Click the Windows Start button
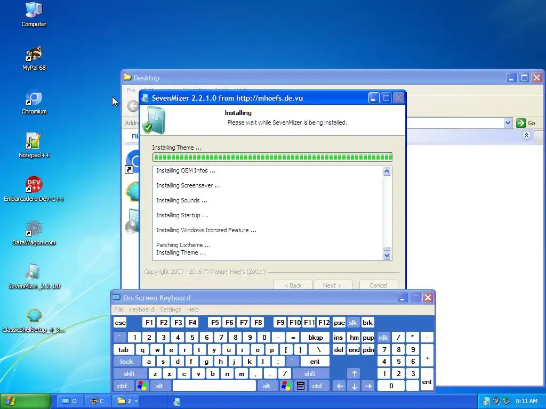The height and width of the screenshot is (409, 546). [x=25, y=401]
